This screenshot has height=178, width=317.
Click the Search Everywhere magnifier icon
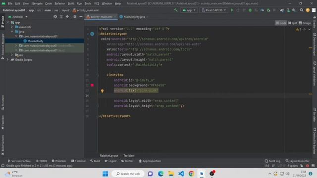point(302,10)
